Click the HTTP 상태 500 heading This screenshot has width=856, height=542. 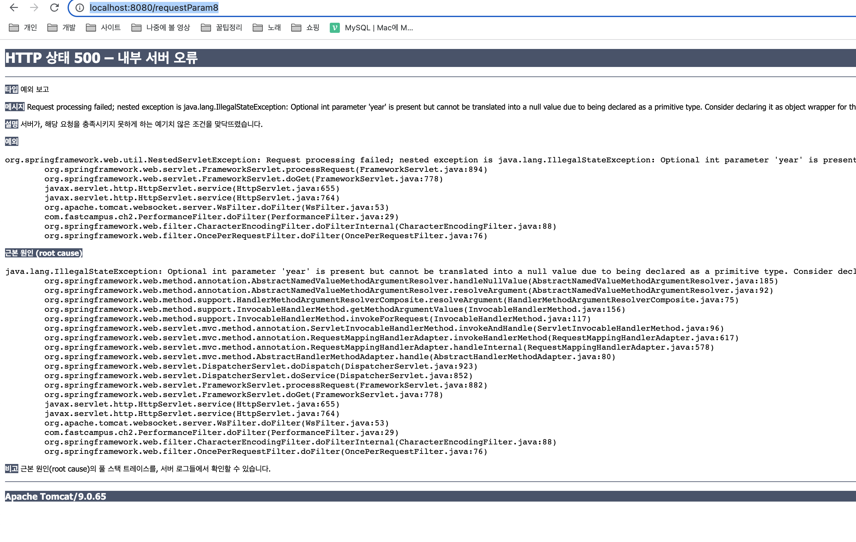coord(101,58)
